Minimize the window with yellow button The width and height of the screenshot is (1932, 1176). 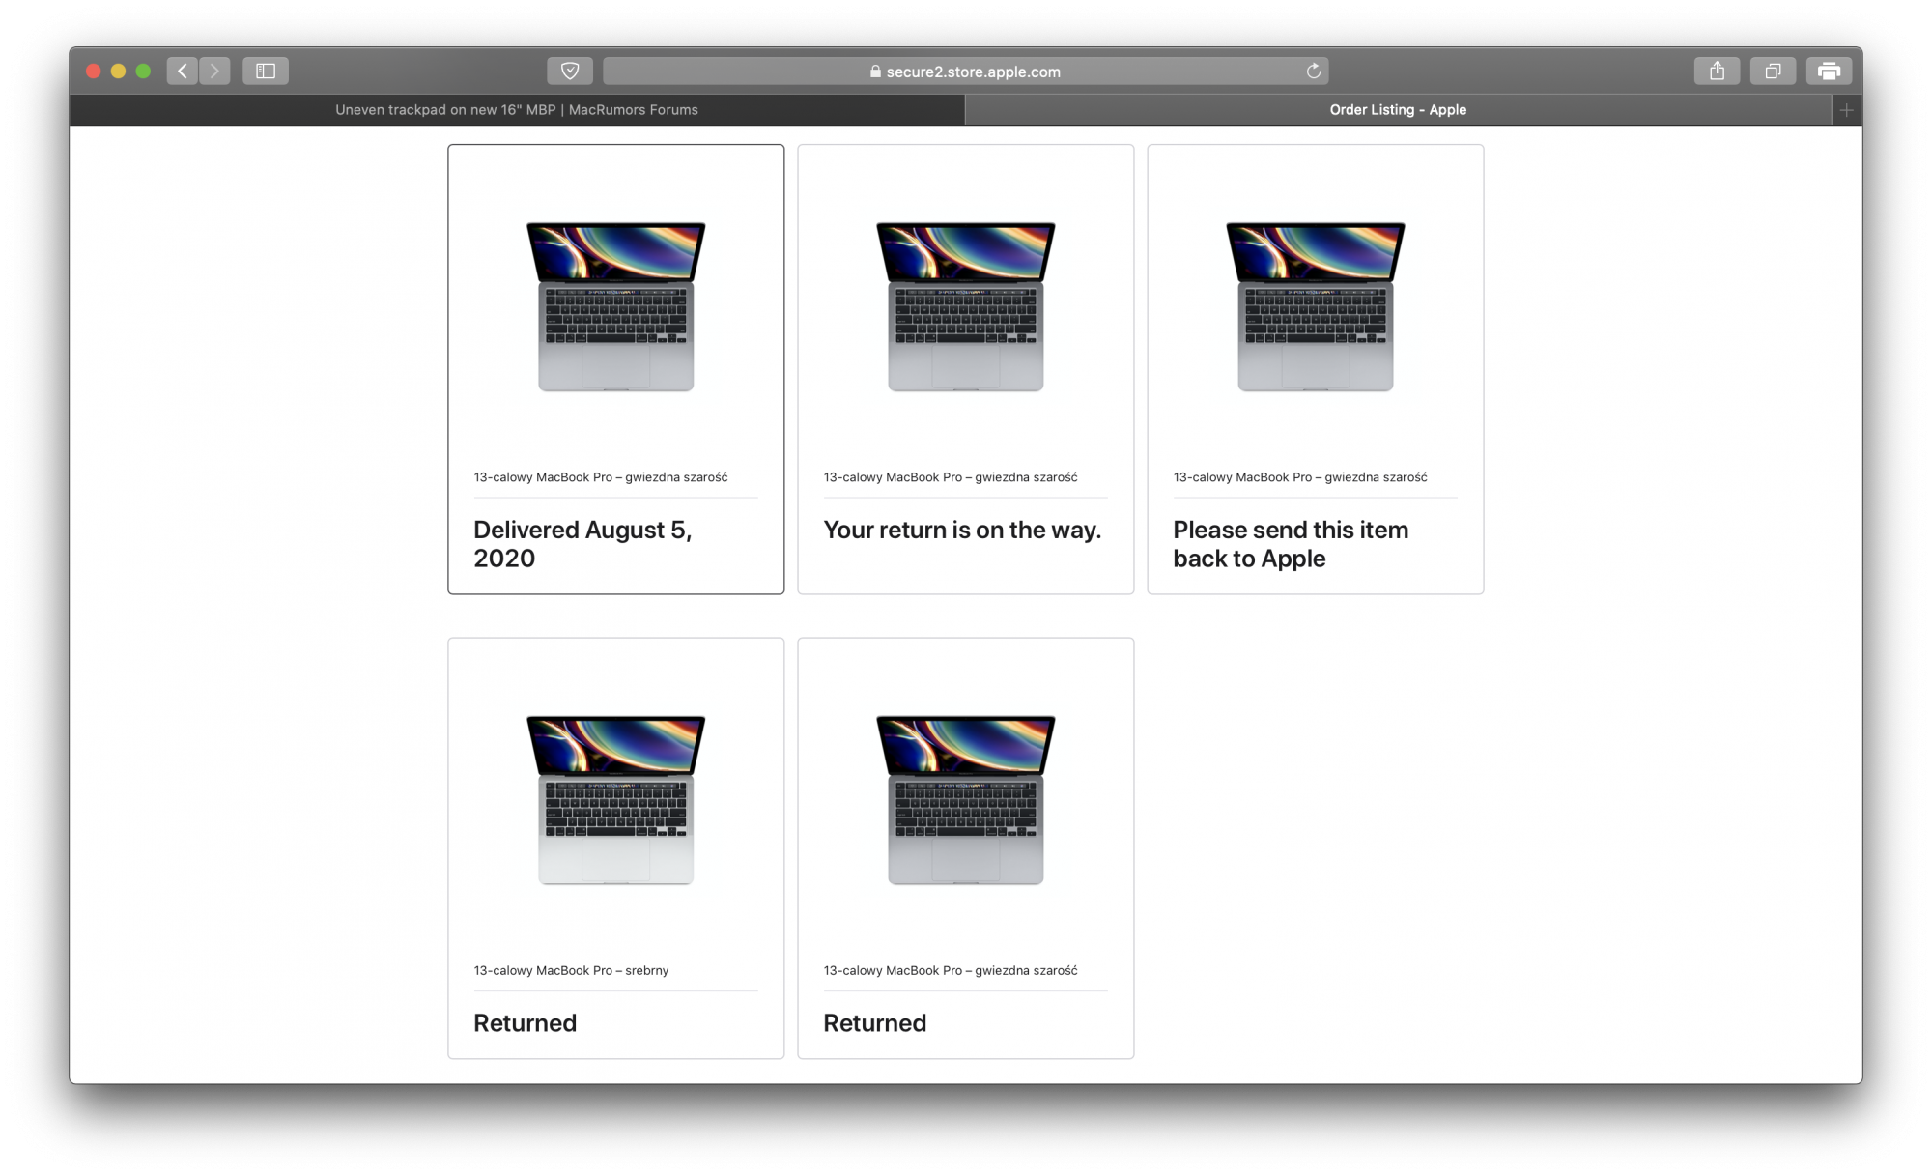point(118,71)
